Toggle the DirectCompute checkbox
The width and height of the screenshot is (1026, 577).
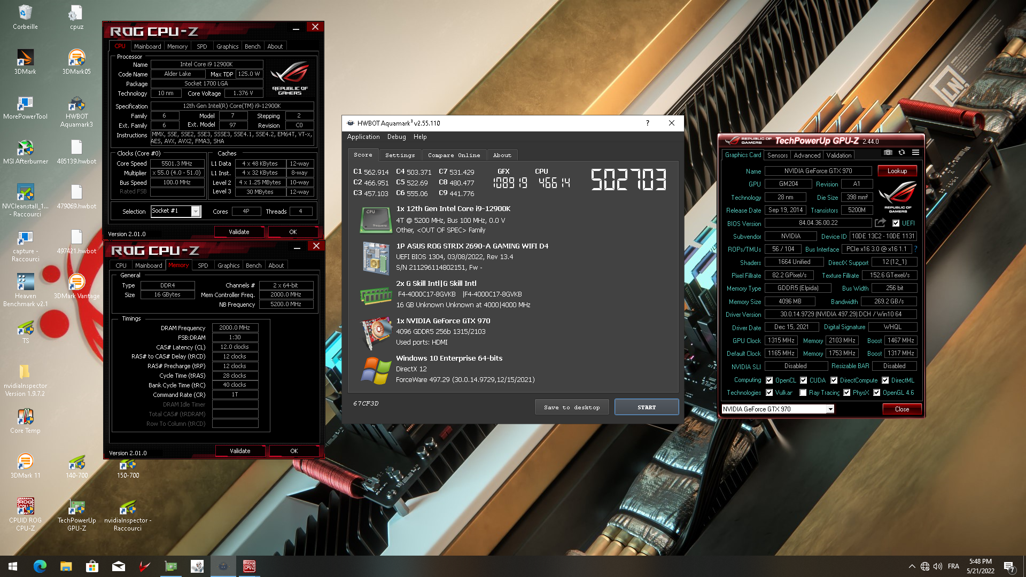point(834,380)
